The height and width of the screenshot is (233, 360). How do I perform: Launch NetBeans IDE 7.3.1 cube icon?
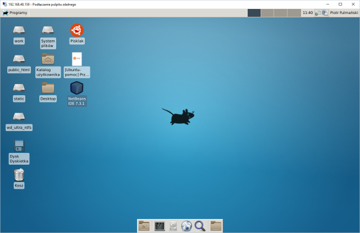(x=77, y=88)
